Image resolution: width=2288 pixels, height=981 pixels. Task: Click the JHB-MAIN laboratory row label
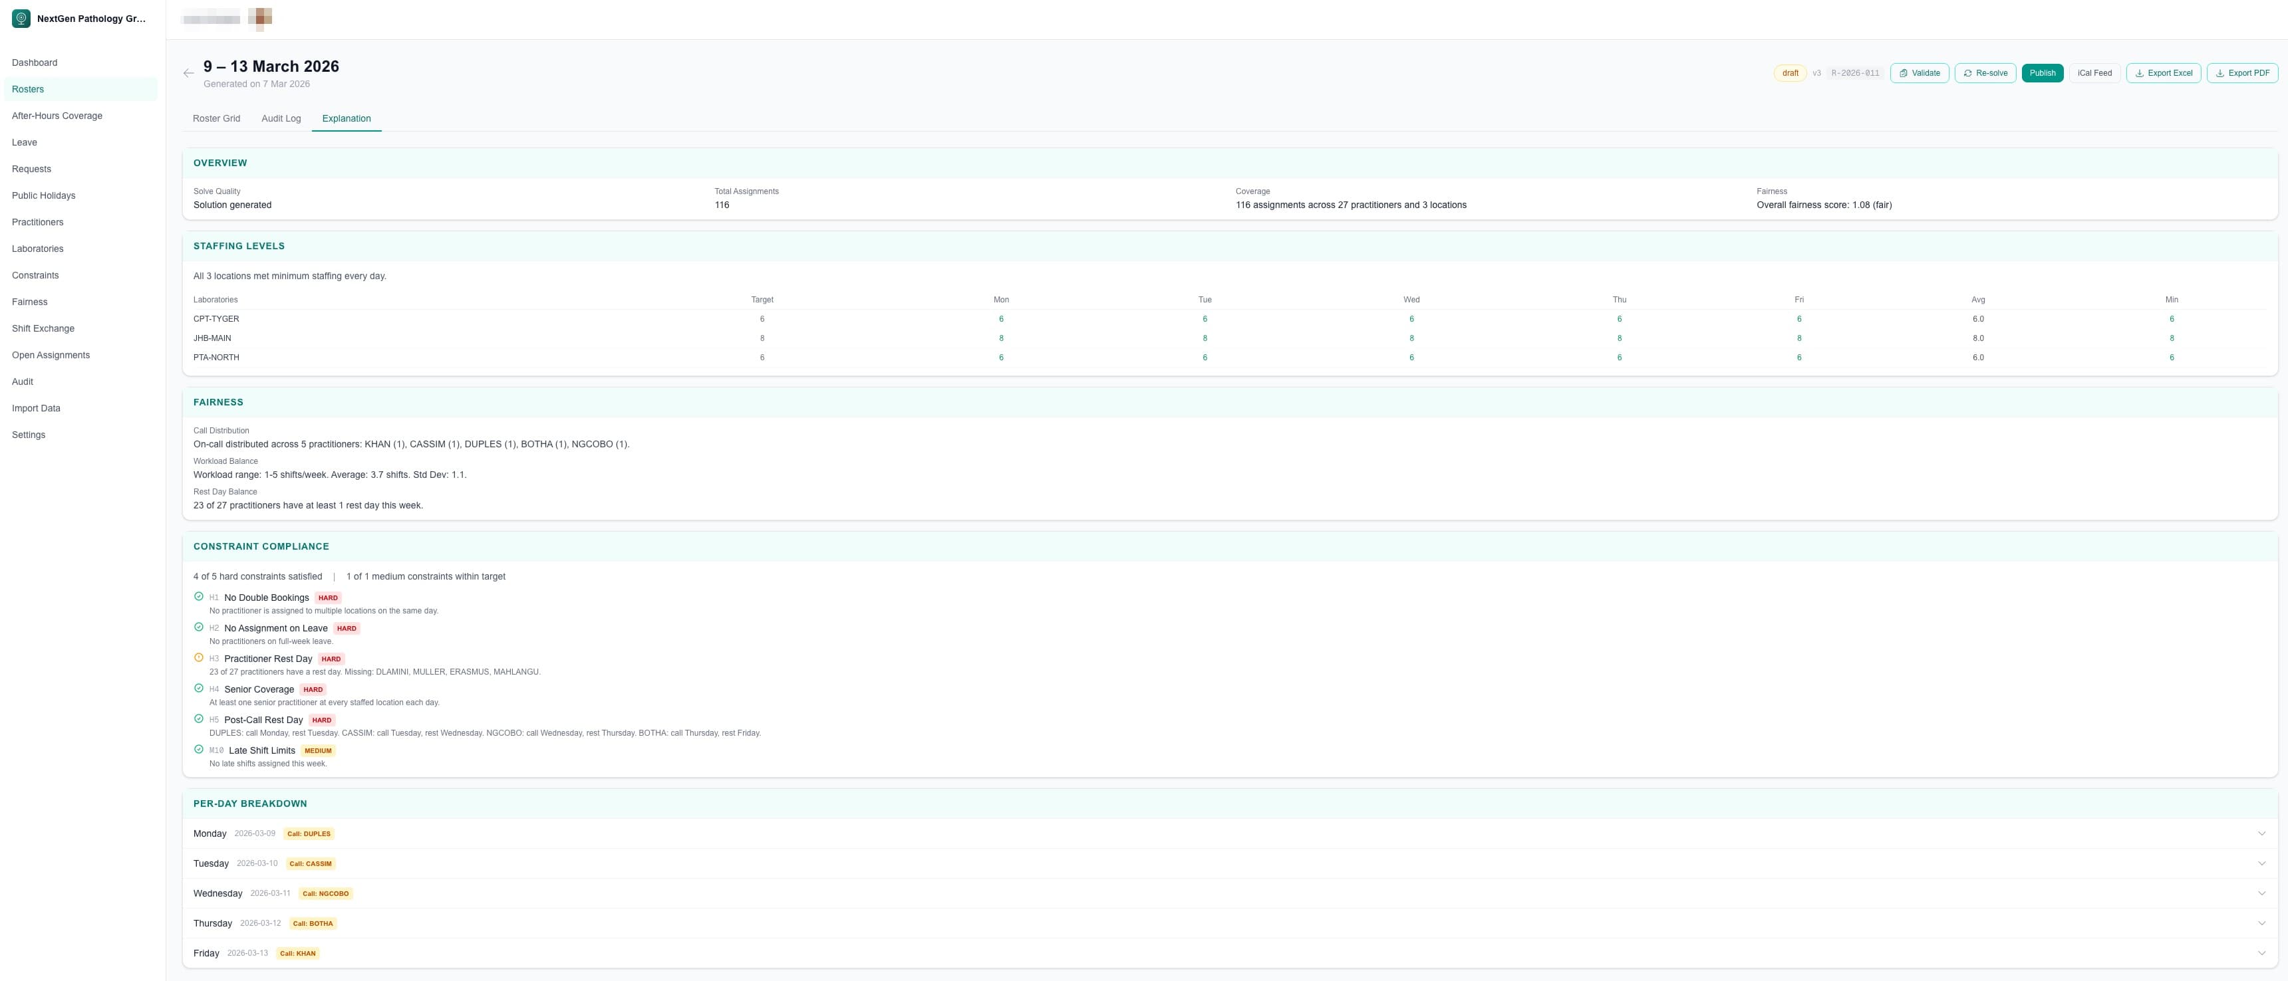pyautogui.click(x=212, y=339)
